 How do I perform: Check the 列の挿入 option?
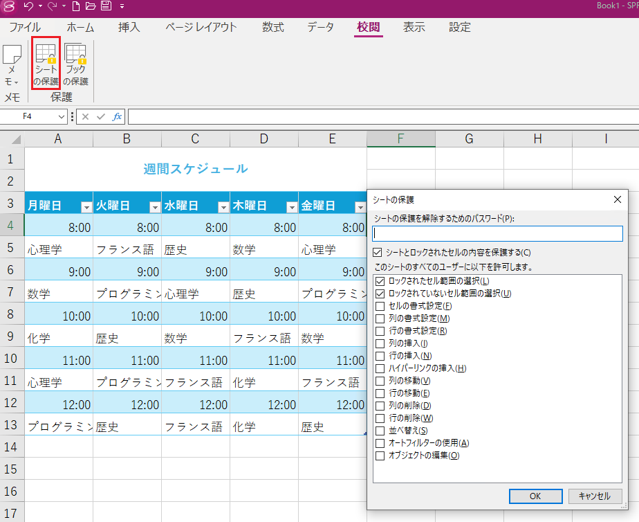tap(380, 343)
